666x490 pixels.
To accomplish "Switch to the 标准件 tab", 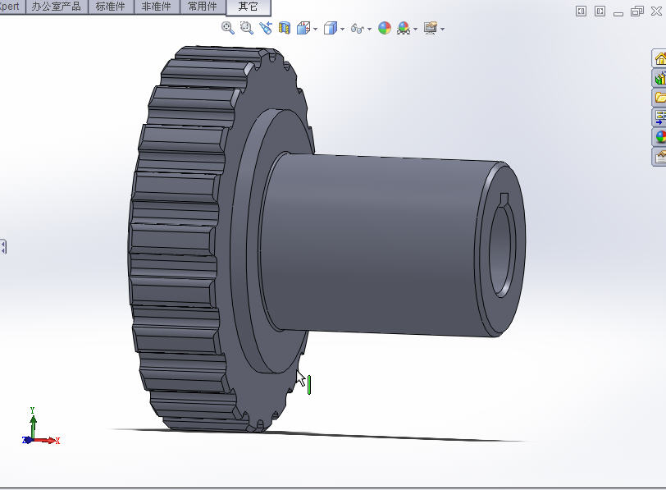I will tap(111, 7).
